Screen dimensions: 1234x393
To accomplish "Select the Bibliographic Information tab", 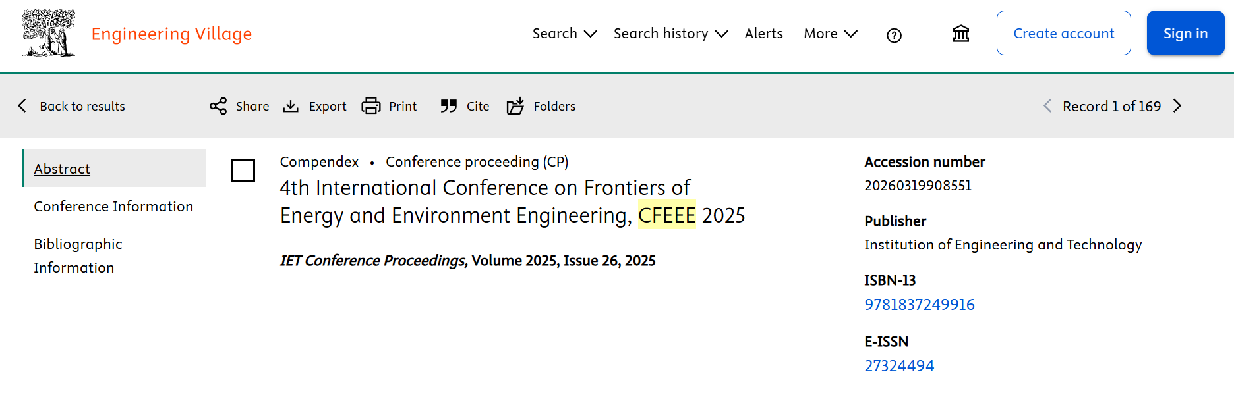I will tap(78, 255).
